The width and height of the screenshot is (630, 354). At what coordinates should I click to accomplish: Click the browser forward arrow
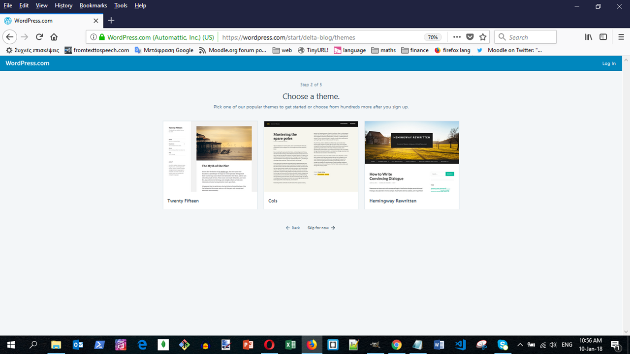(25, 37)
